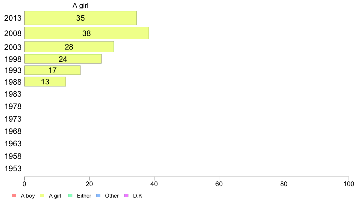Select the 2013 bar showing 35
The image size is (357, 221).
pos(81,18)
